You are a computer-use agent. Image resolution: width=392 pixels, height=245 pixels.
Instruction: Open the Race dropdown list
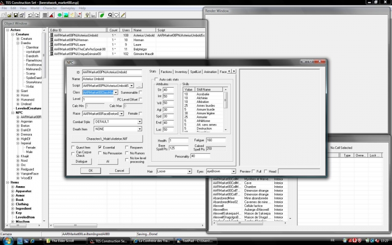point(122,114)
